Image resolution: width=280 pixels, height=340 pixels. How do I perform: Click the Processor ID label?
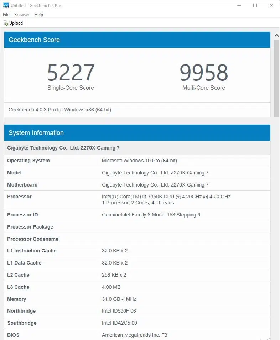point(22,215)
